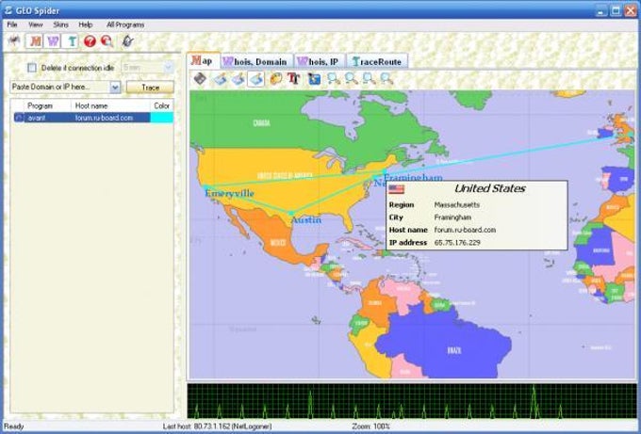Click the cyan color swatch in avant row

pyautogui.click(x=162, y=118)
